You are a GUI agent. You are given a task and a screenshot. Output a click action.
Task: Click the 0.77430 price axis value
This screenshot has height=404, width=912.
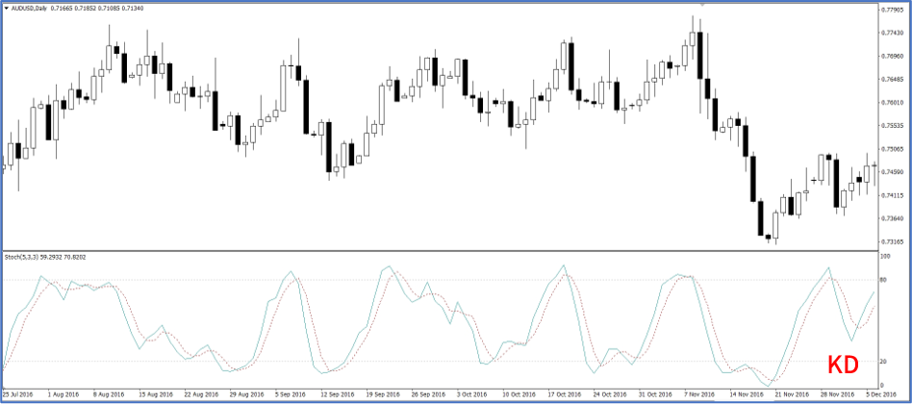[x=892, y=33]
